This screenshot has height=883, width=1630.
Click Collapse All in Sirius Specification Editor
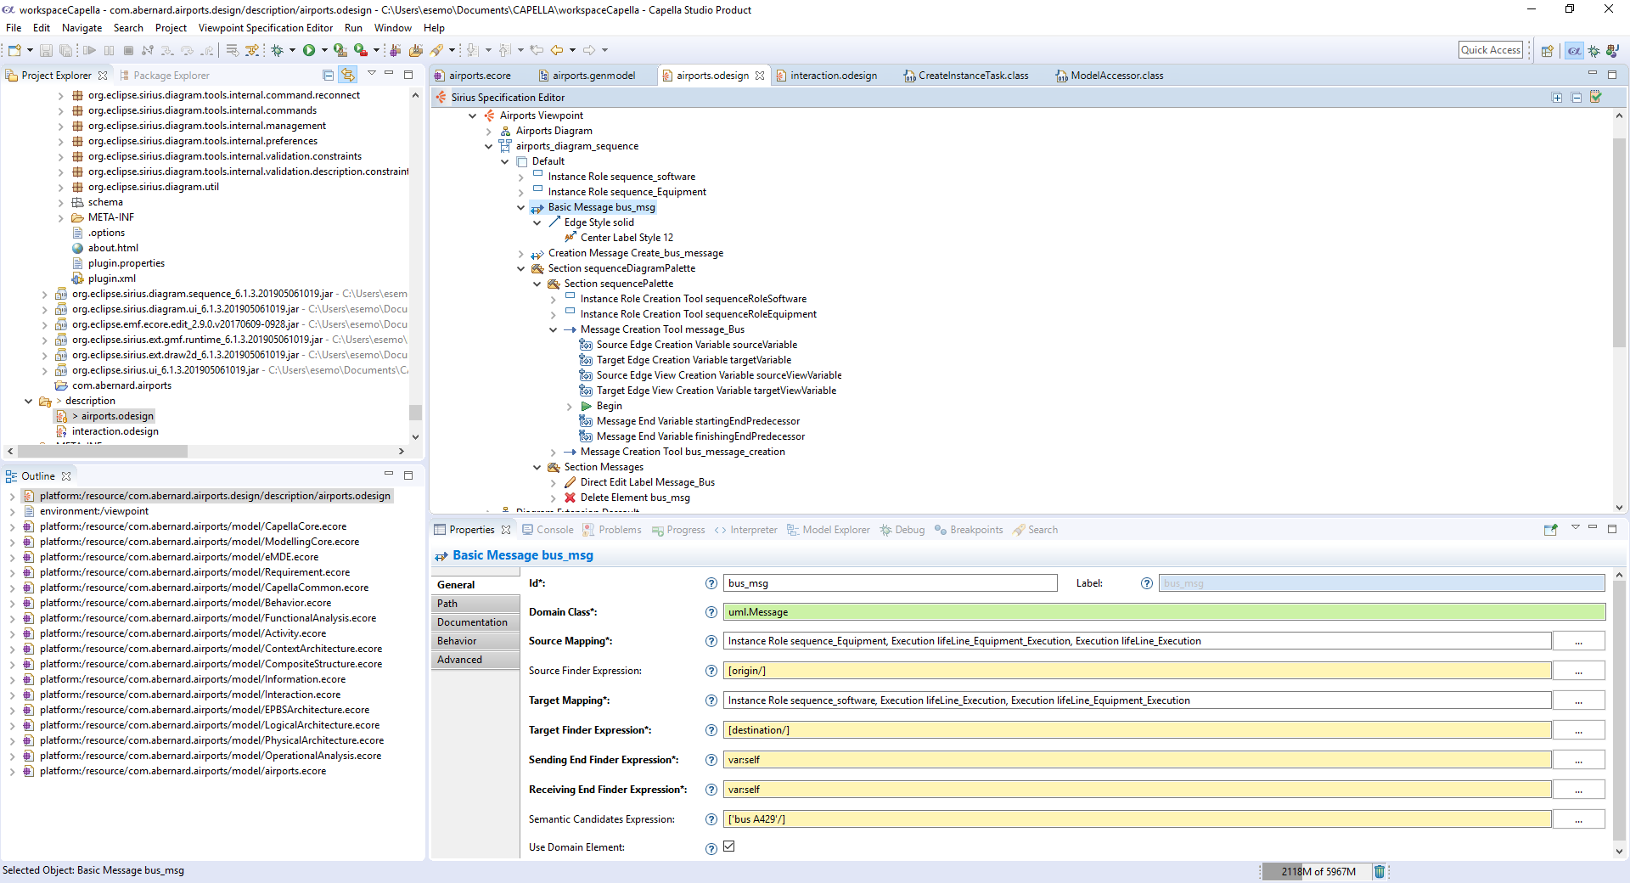1577,98
